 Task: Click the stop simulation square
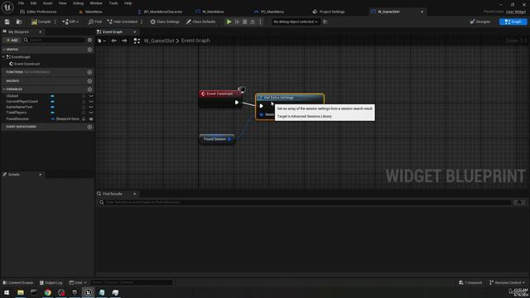pyautogui.click(x=245, y=22)
